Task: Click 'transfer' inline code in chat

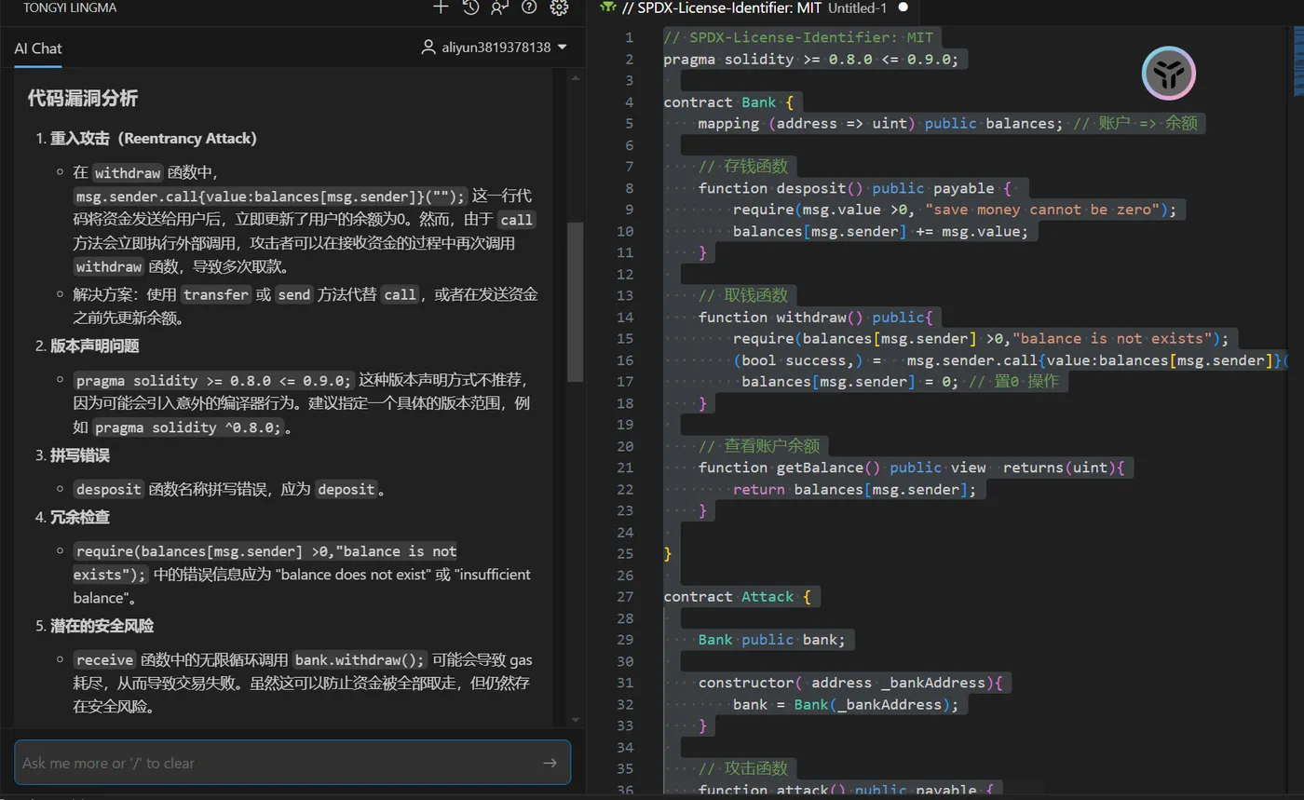Action: point(216,294)
